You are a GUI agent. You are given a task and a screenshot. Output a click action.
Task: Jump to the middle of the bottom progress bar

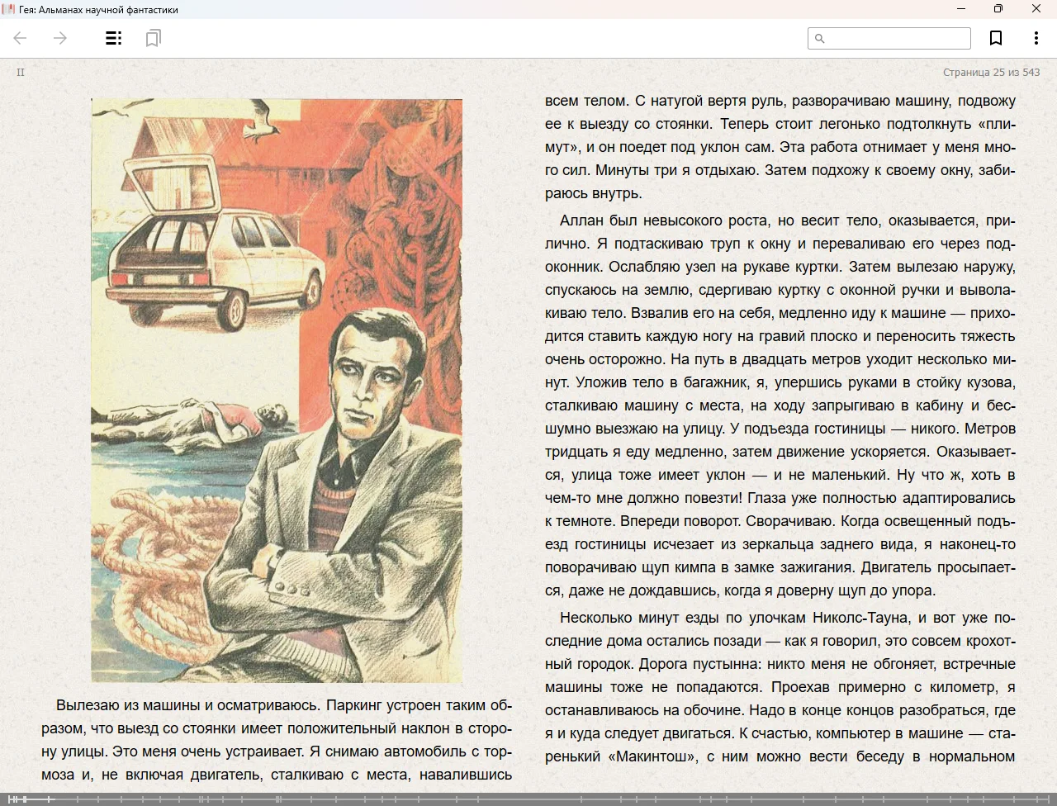point(528,799)
